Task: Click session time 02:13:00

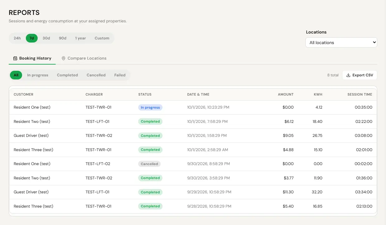Action: coord(364,206)
